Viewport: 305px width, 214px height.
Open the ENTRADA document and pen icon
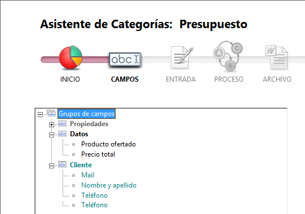(182, 57)
